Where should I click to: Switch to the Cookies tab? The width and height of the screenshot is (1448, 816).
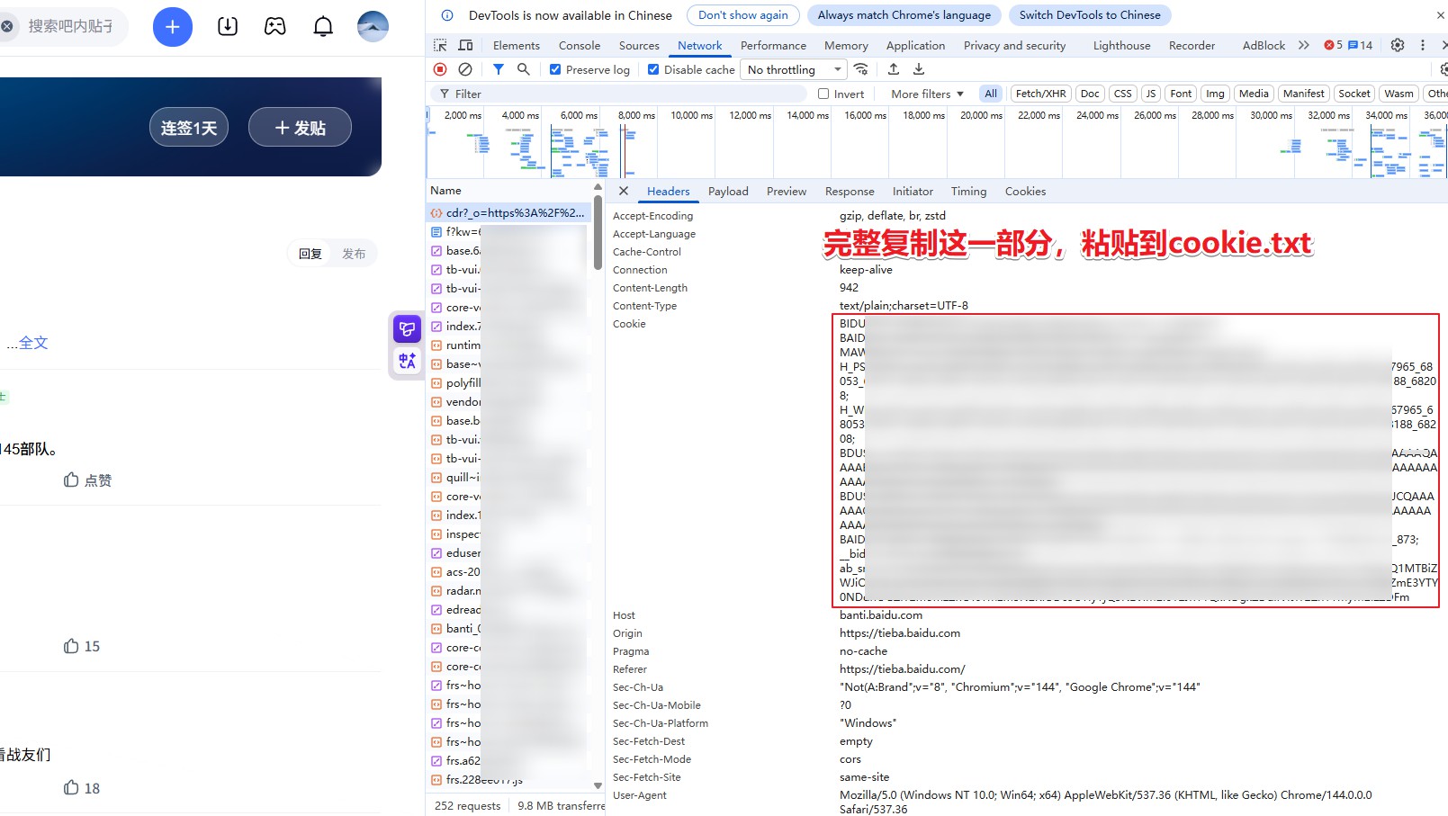(1025, 191)
